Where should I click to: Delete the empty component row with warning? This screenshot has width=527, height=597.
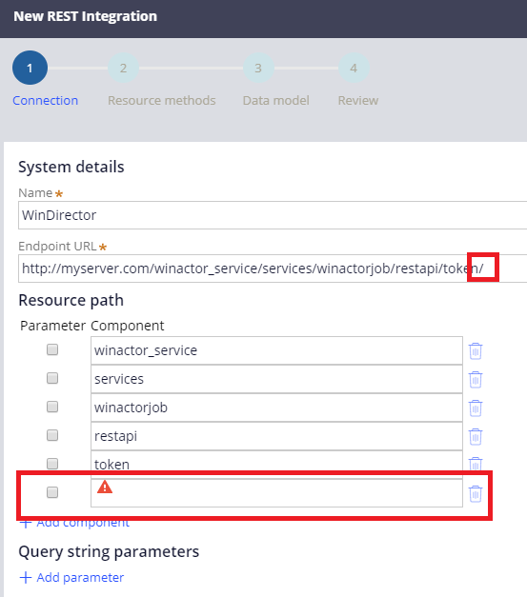point(476,493)
